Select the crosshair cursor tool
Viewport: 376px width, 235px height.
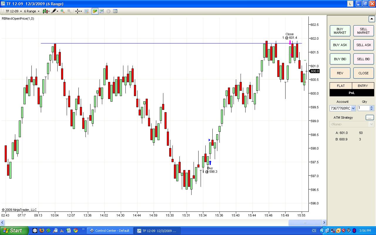point(78,11)
